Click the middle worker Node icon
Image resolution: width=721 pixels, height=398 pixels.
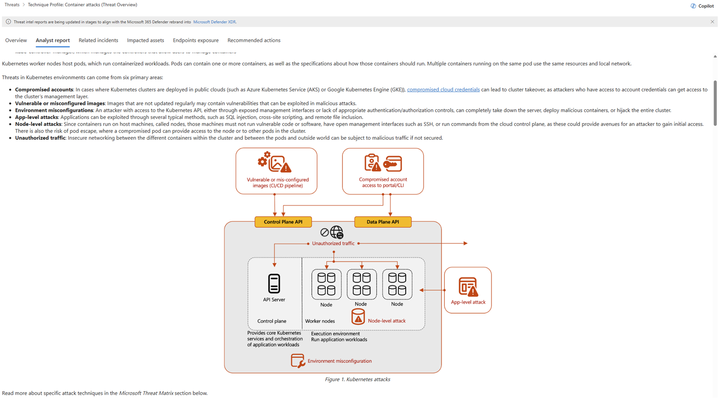coord(361,284)
